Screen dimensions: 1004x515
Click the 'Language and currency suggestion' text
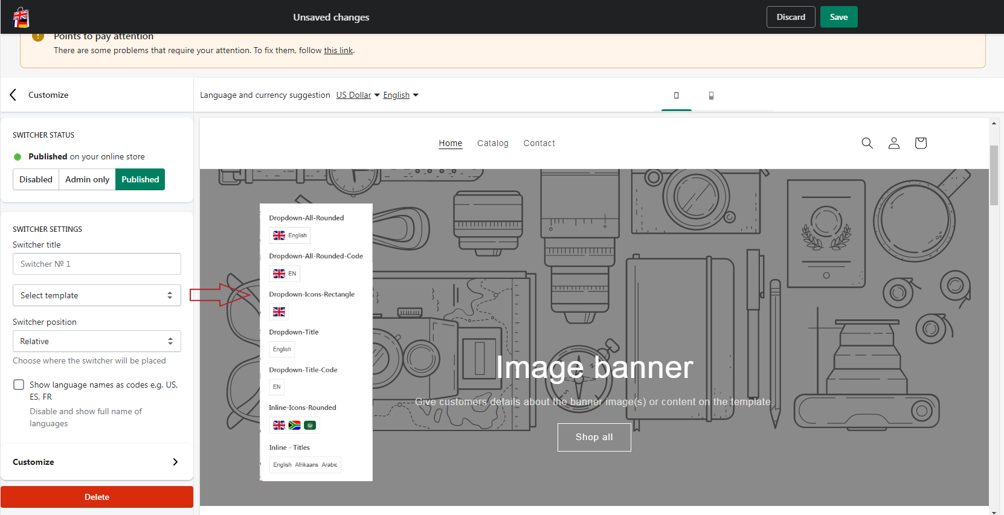(x=265, y=95)
